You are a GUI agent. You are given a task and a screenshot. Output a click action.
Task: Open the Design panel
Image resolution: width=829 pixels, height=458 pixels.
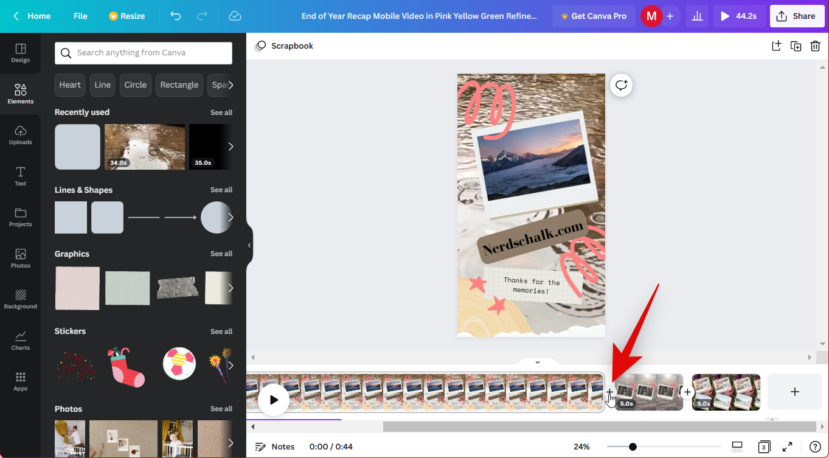click(x=20, y=53)
